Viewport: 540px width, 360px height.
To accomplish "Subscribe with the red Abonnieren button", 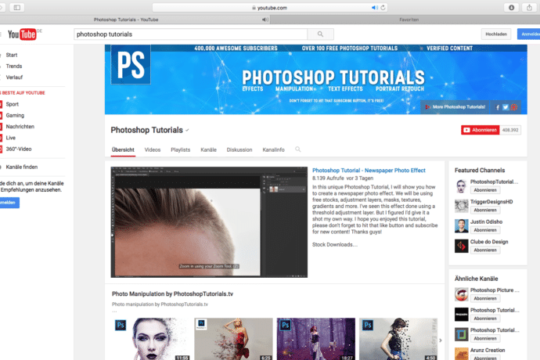I will coord(480,130).
